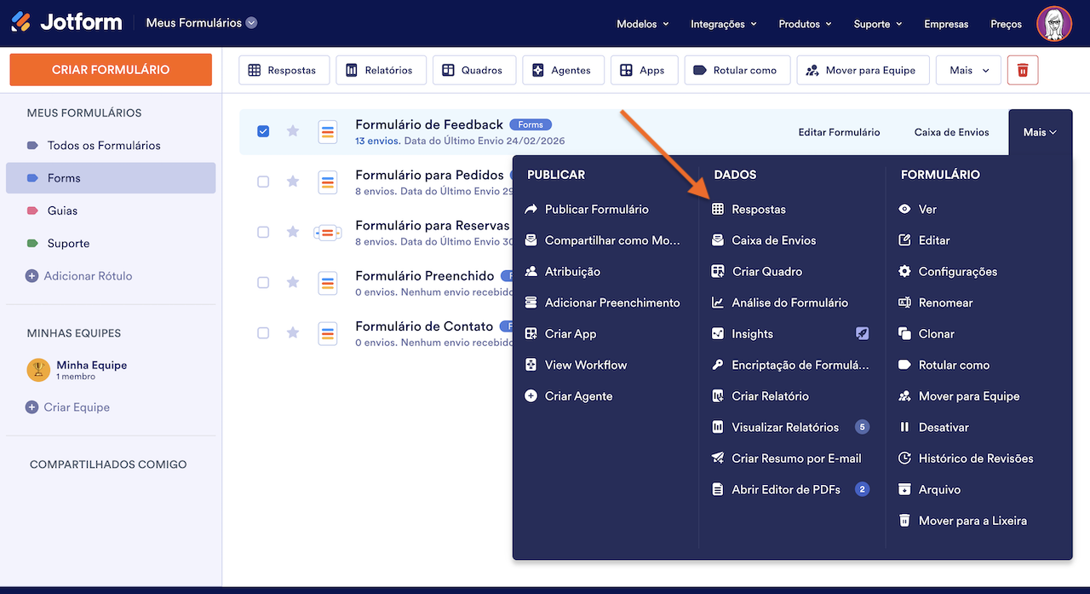Screen dimensions: 1090x594
Task: Select Encriptação de Formulário option
Action: pyautogui.click(x=789, y=365)
